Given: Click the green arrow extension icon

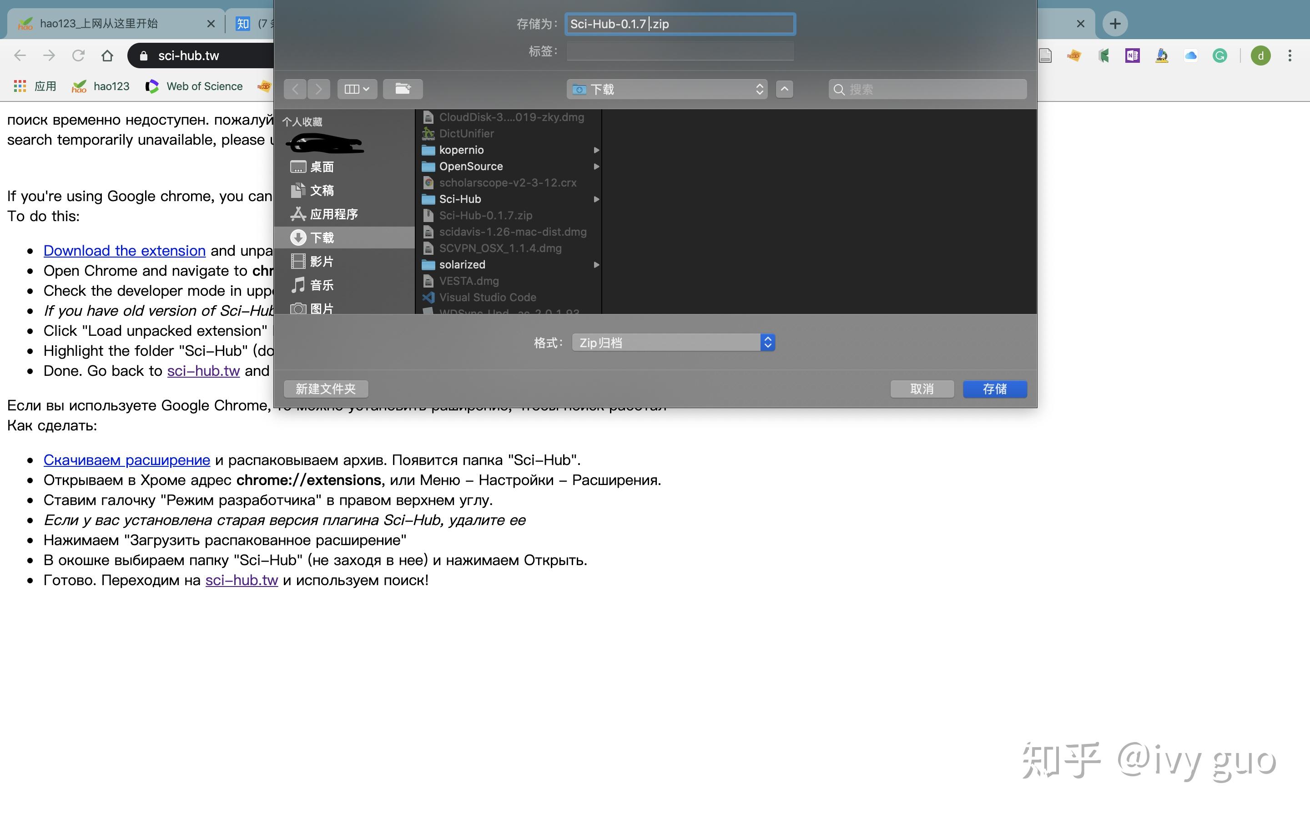Looking at the screenshot, I should (x=1104, y=55).
